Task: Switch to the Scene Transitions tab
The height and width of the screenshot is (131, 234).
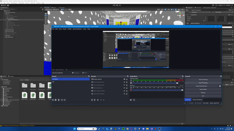Action: (197, 100)
